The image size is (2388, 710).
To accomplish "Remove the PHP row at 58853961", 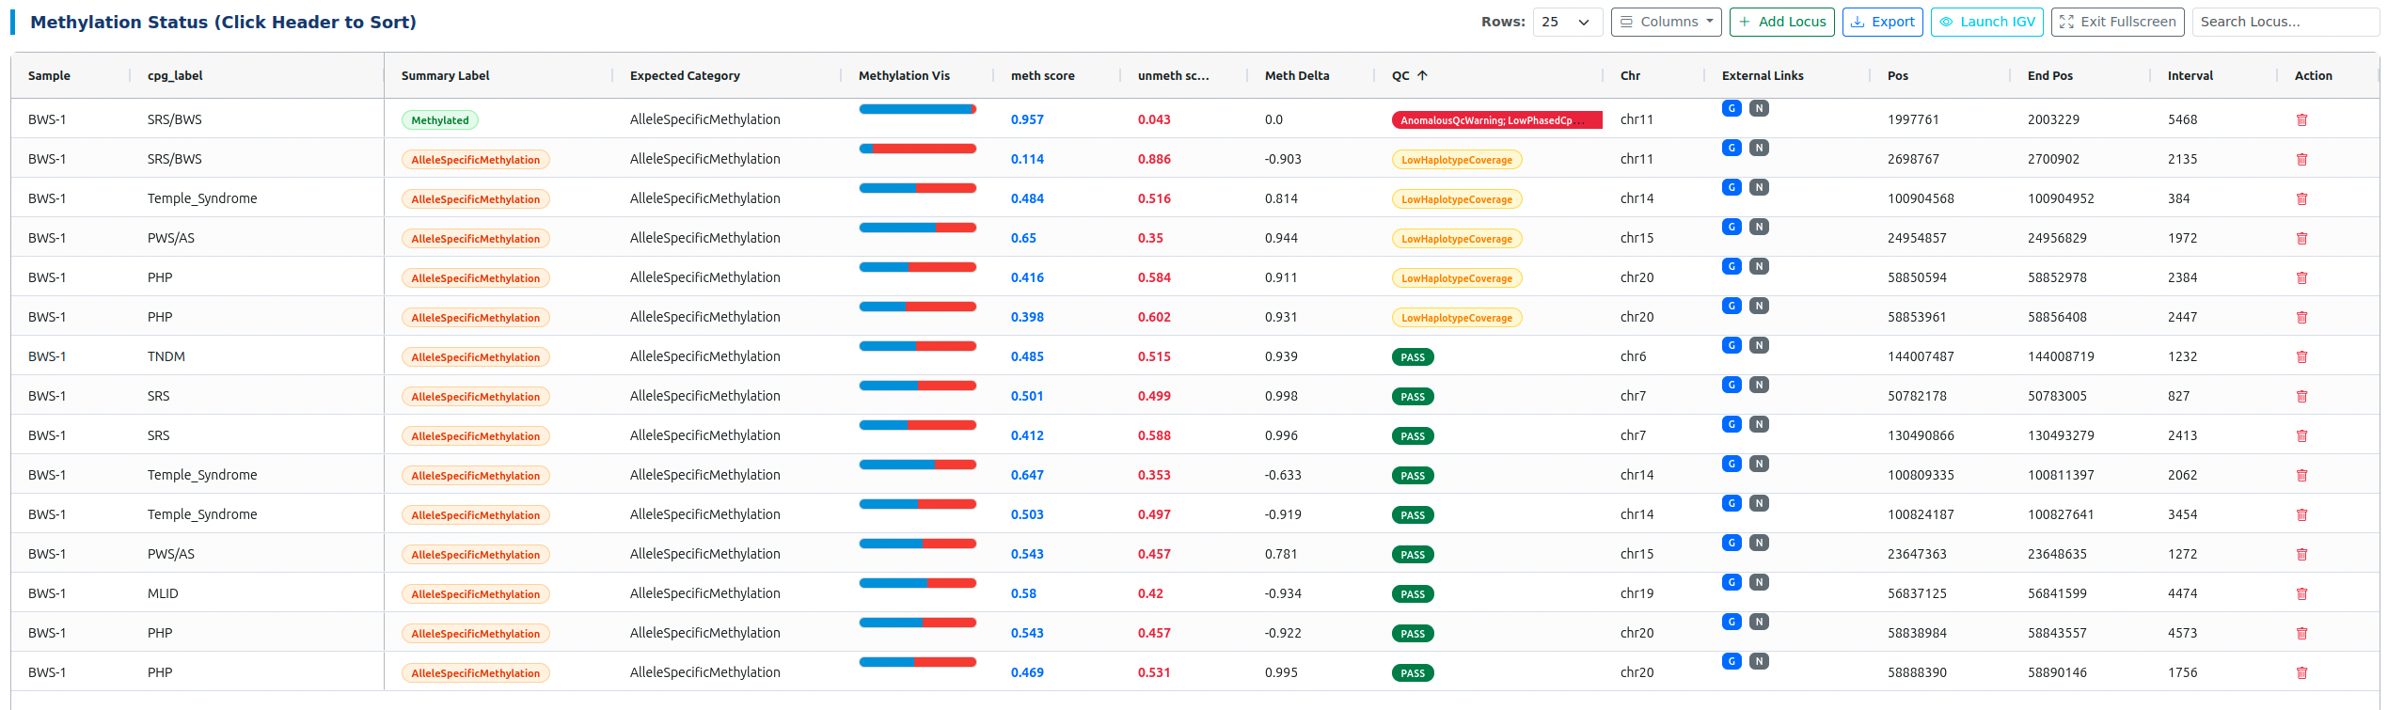I will pos(2301,317).
